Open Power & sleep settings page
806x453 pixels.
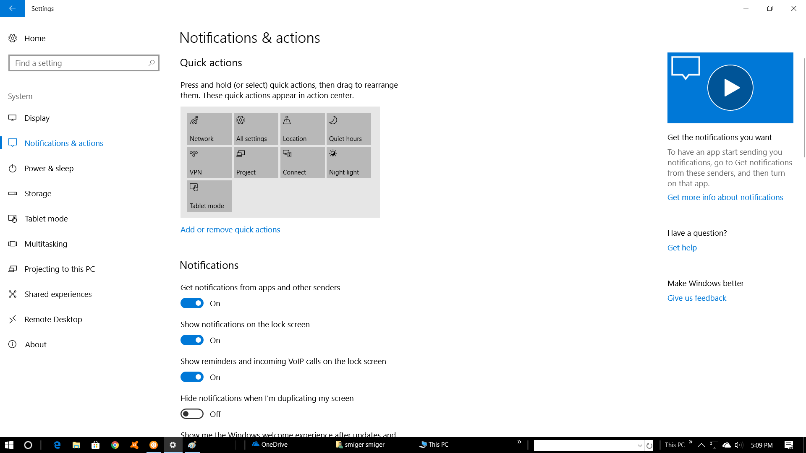point(49,168)
